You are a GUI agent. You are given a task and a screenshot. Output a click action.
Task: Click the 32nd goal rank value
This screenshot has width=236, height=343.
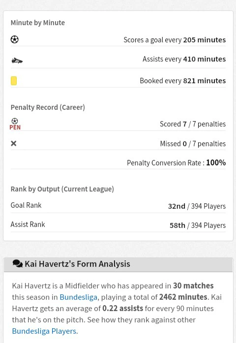177,206
